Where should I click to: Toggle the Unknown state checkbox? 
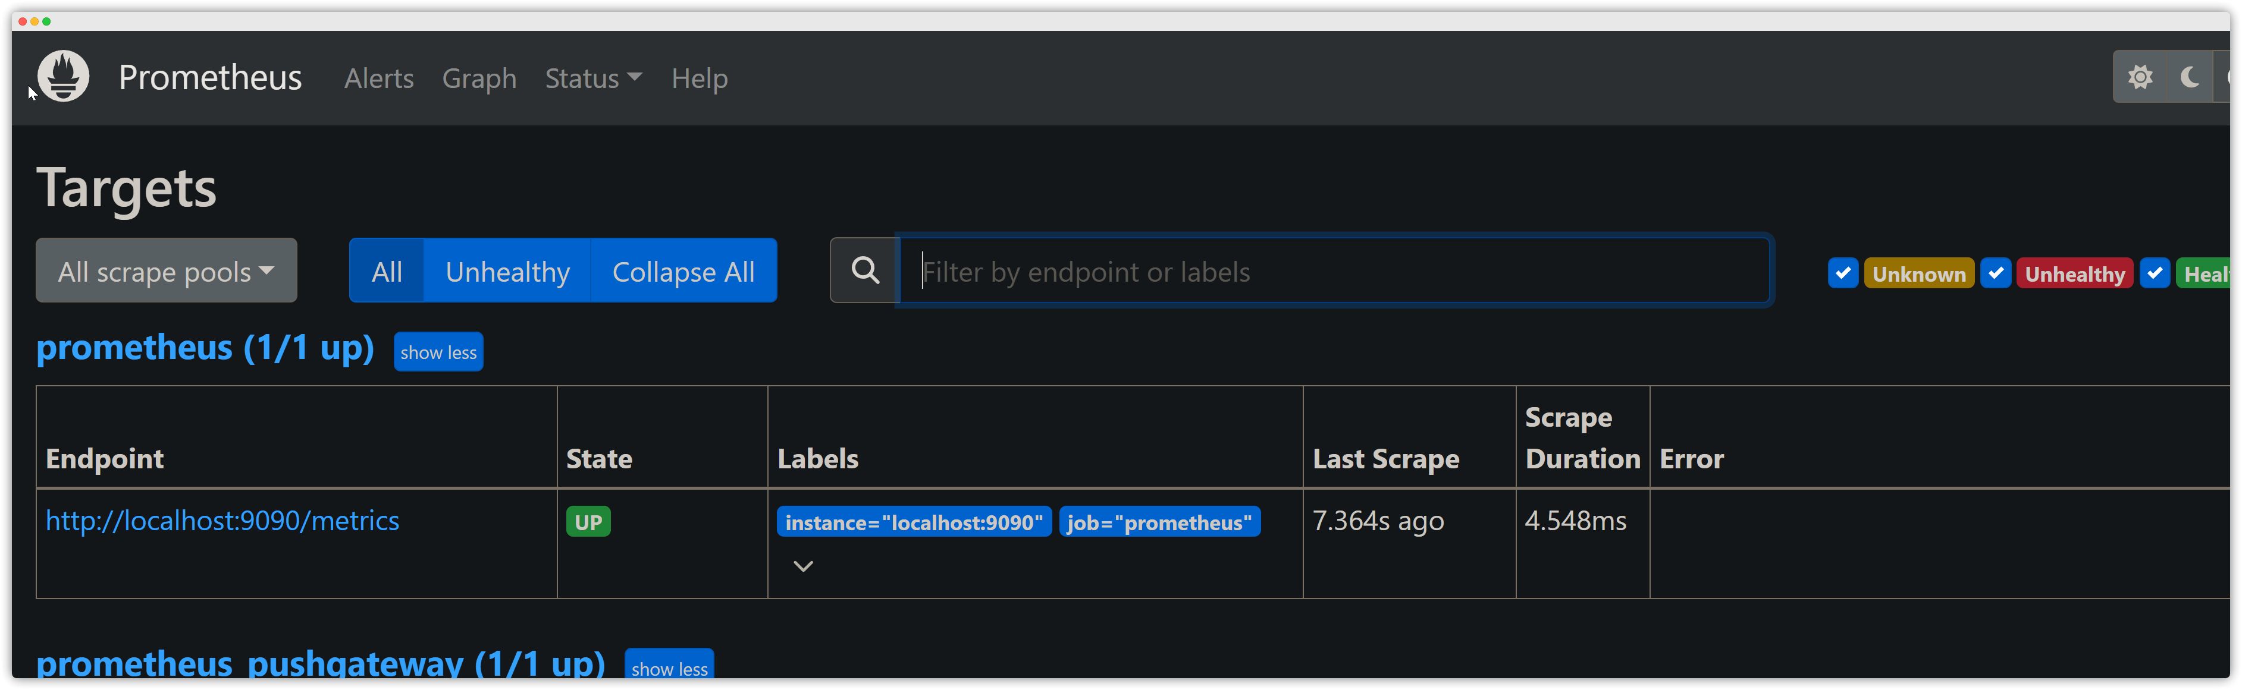coord(1842,273)
